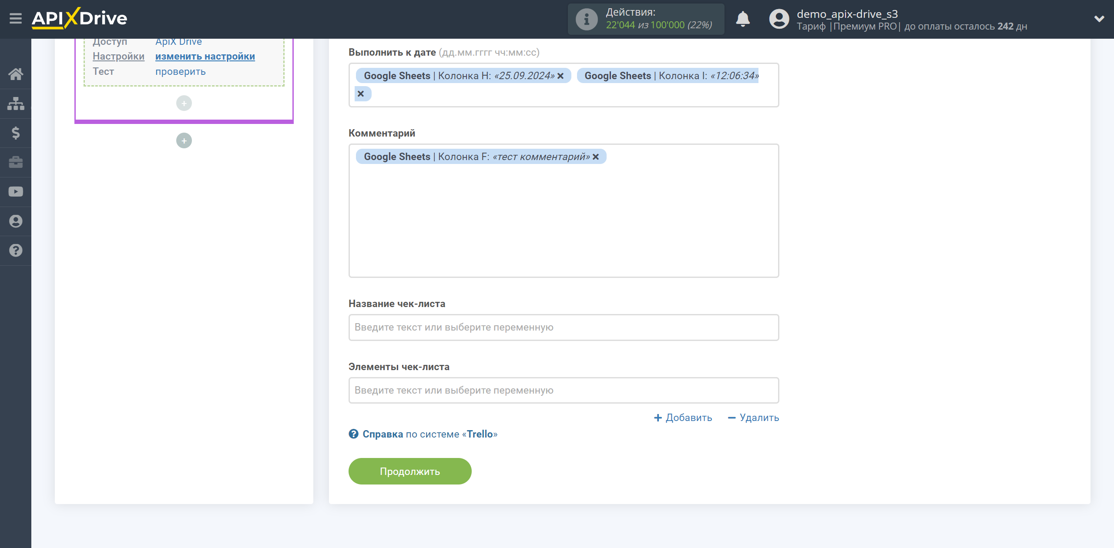
Task: Click 'Добавить' checklist element
Action: pos(683,418)
